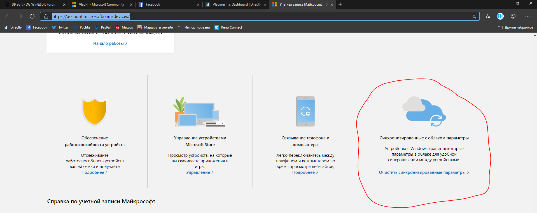Open the Маршруты онлайн bookmark
This screenshot has height=213, width=537.
[155, 27]
